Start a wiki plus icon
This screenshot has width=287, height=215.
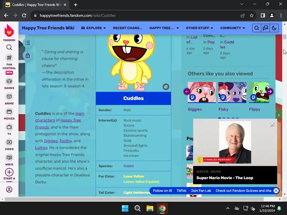point(9,172)
